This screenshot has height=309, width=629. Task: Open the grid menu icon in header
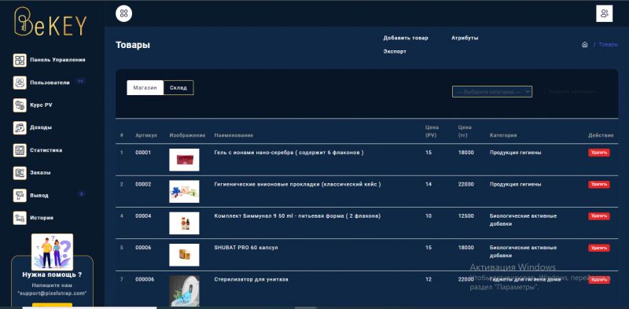coord(123,13)
